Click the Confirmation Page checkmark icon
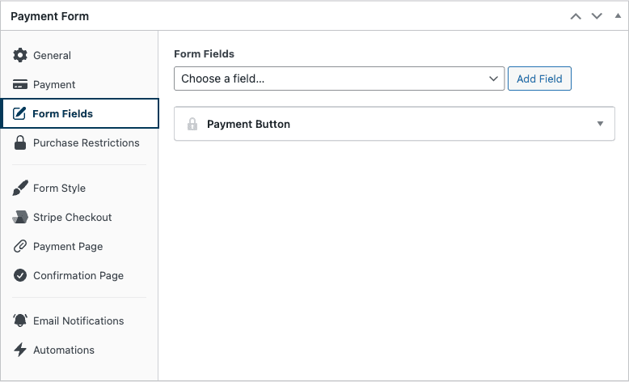629x382 pixels. (20, 275)
